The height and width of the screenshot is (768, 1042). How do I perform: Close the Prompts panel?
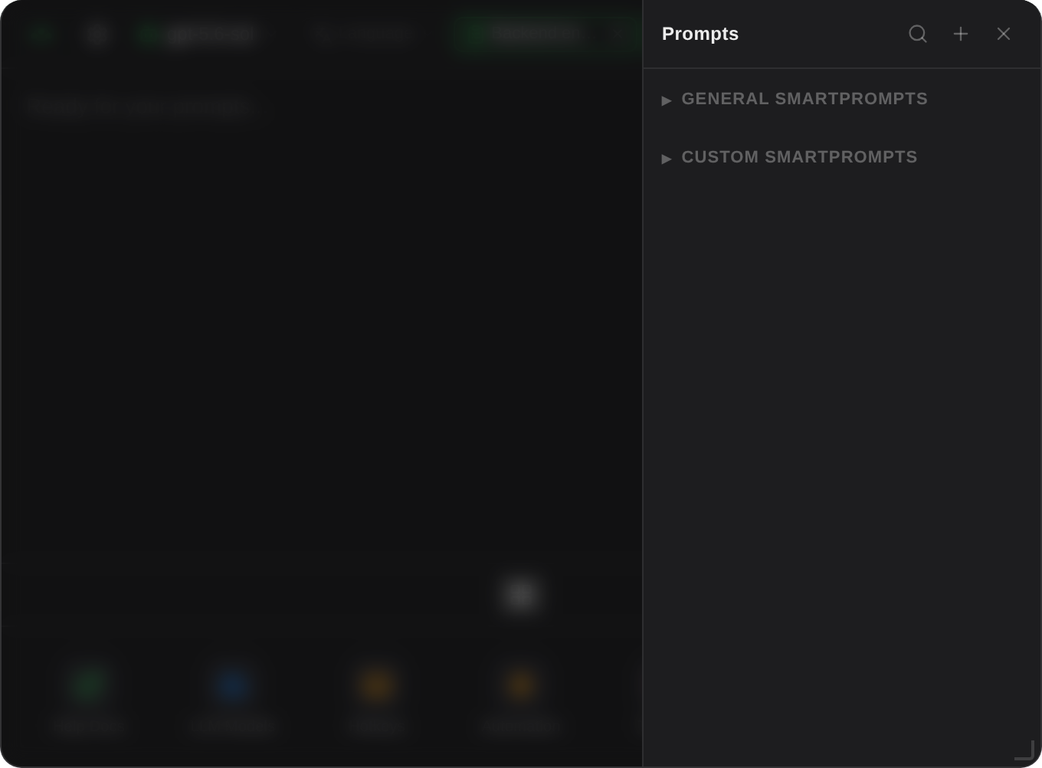1004,34
